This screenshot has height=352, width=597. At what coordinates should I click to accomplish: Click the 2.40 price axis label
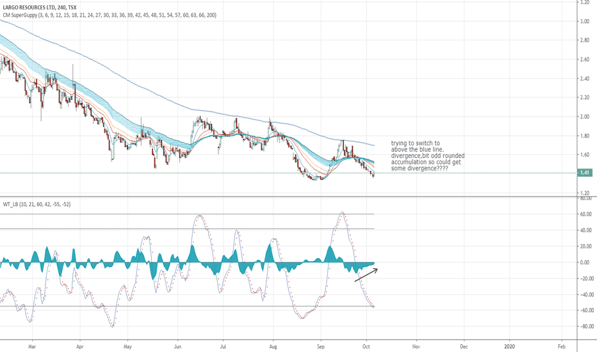click(x=585, y=79)
